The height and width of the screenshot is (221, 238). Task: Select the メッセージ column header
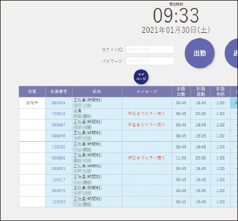pos(147,92)
